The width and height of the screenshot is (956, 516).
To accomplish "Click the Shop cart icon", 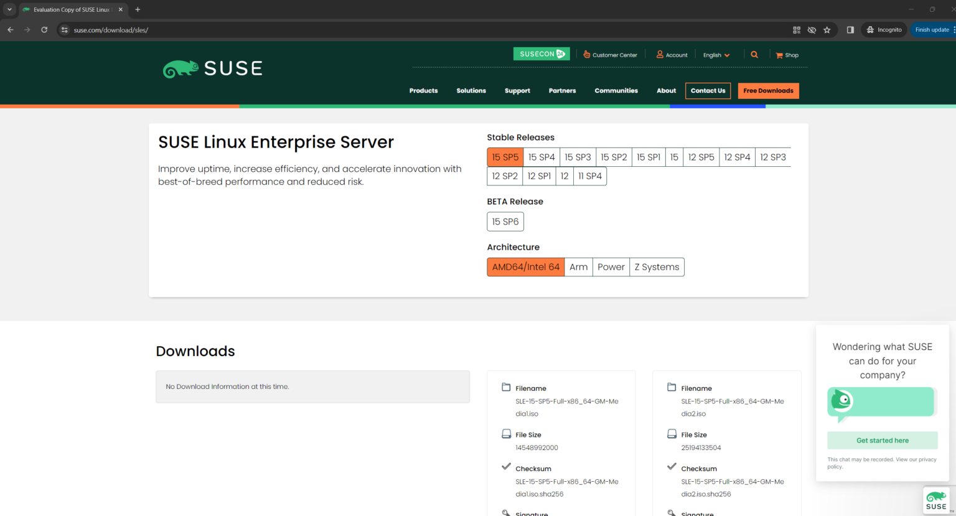I will (778, 55).
